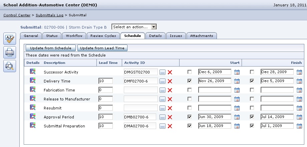307x147 pixels.
Task: Switch to the Review Cycles tab
Action: pos(103,36)
